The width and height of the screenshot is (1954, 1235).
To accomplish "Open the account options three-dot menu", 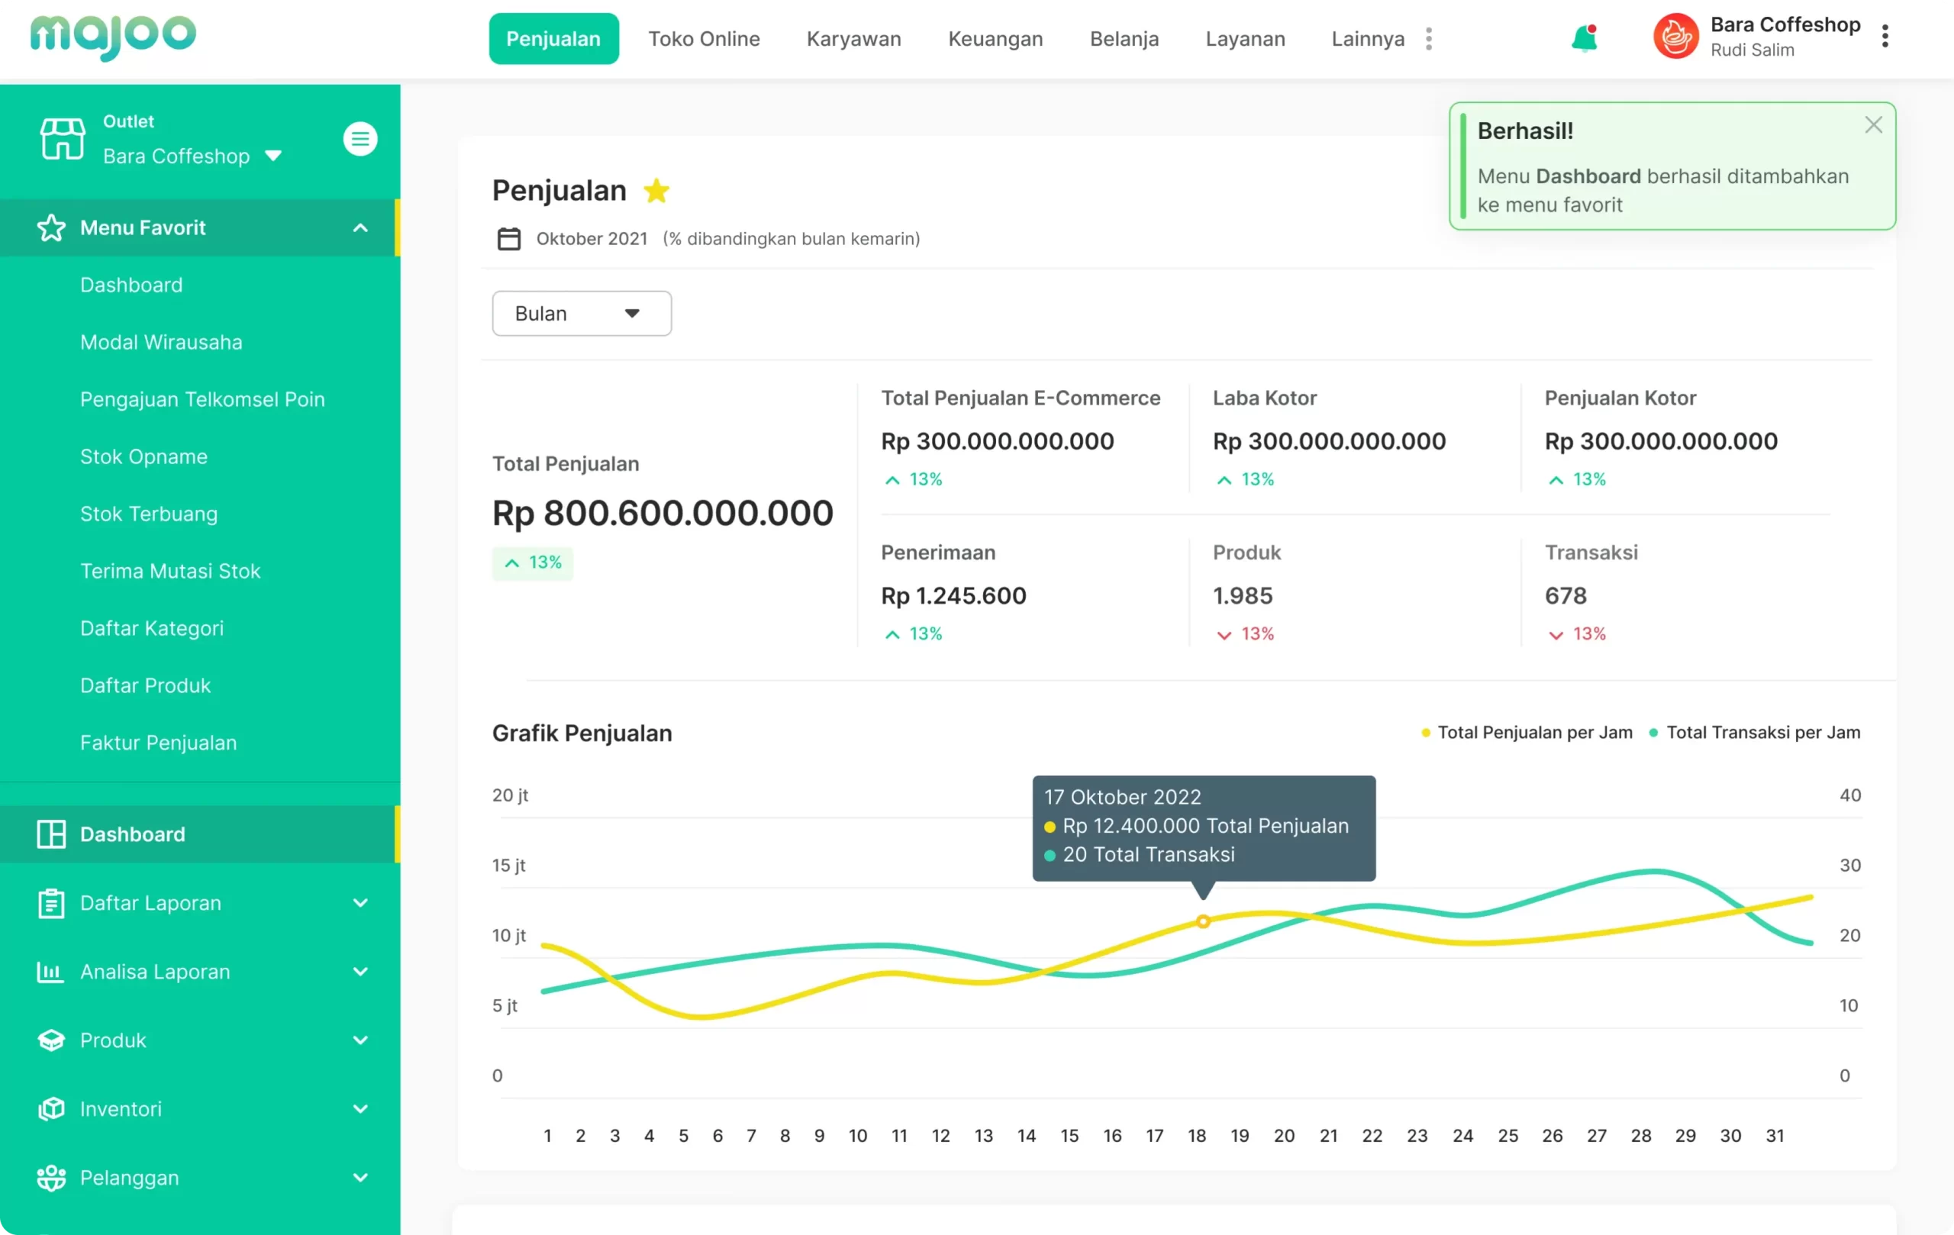I will tap(1885, 37).
